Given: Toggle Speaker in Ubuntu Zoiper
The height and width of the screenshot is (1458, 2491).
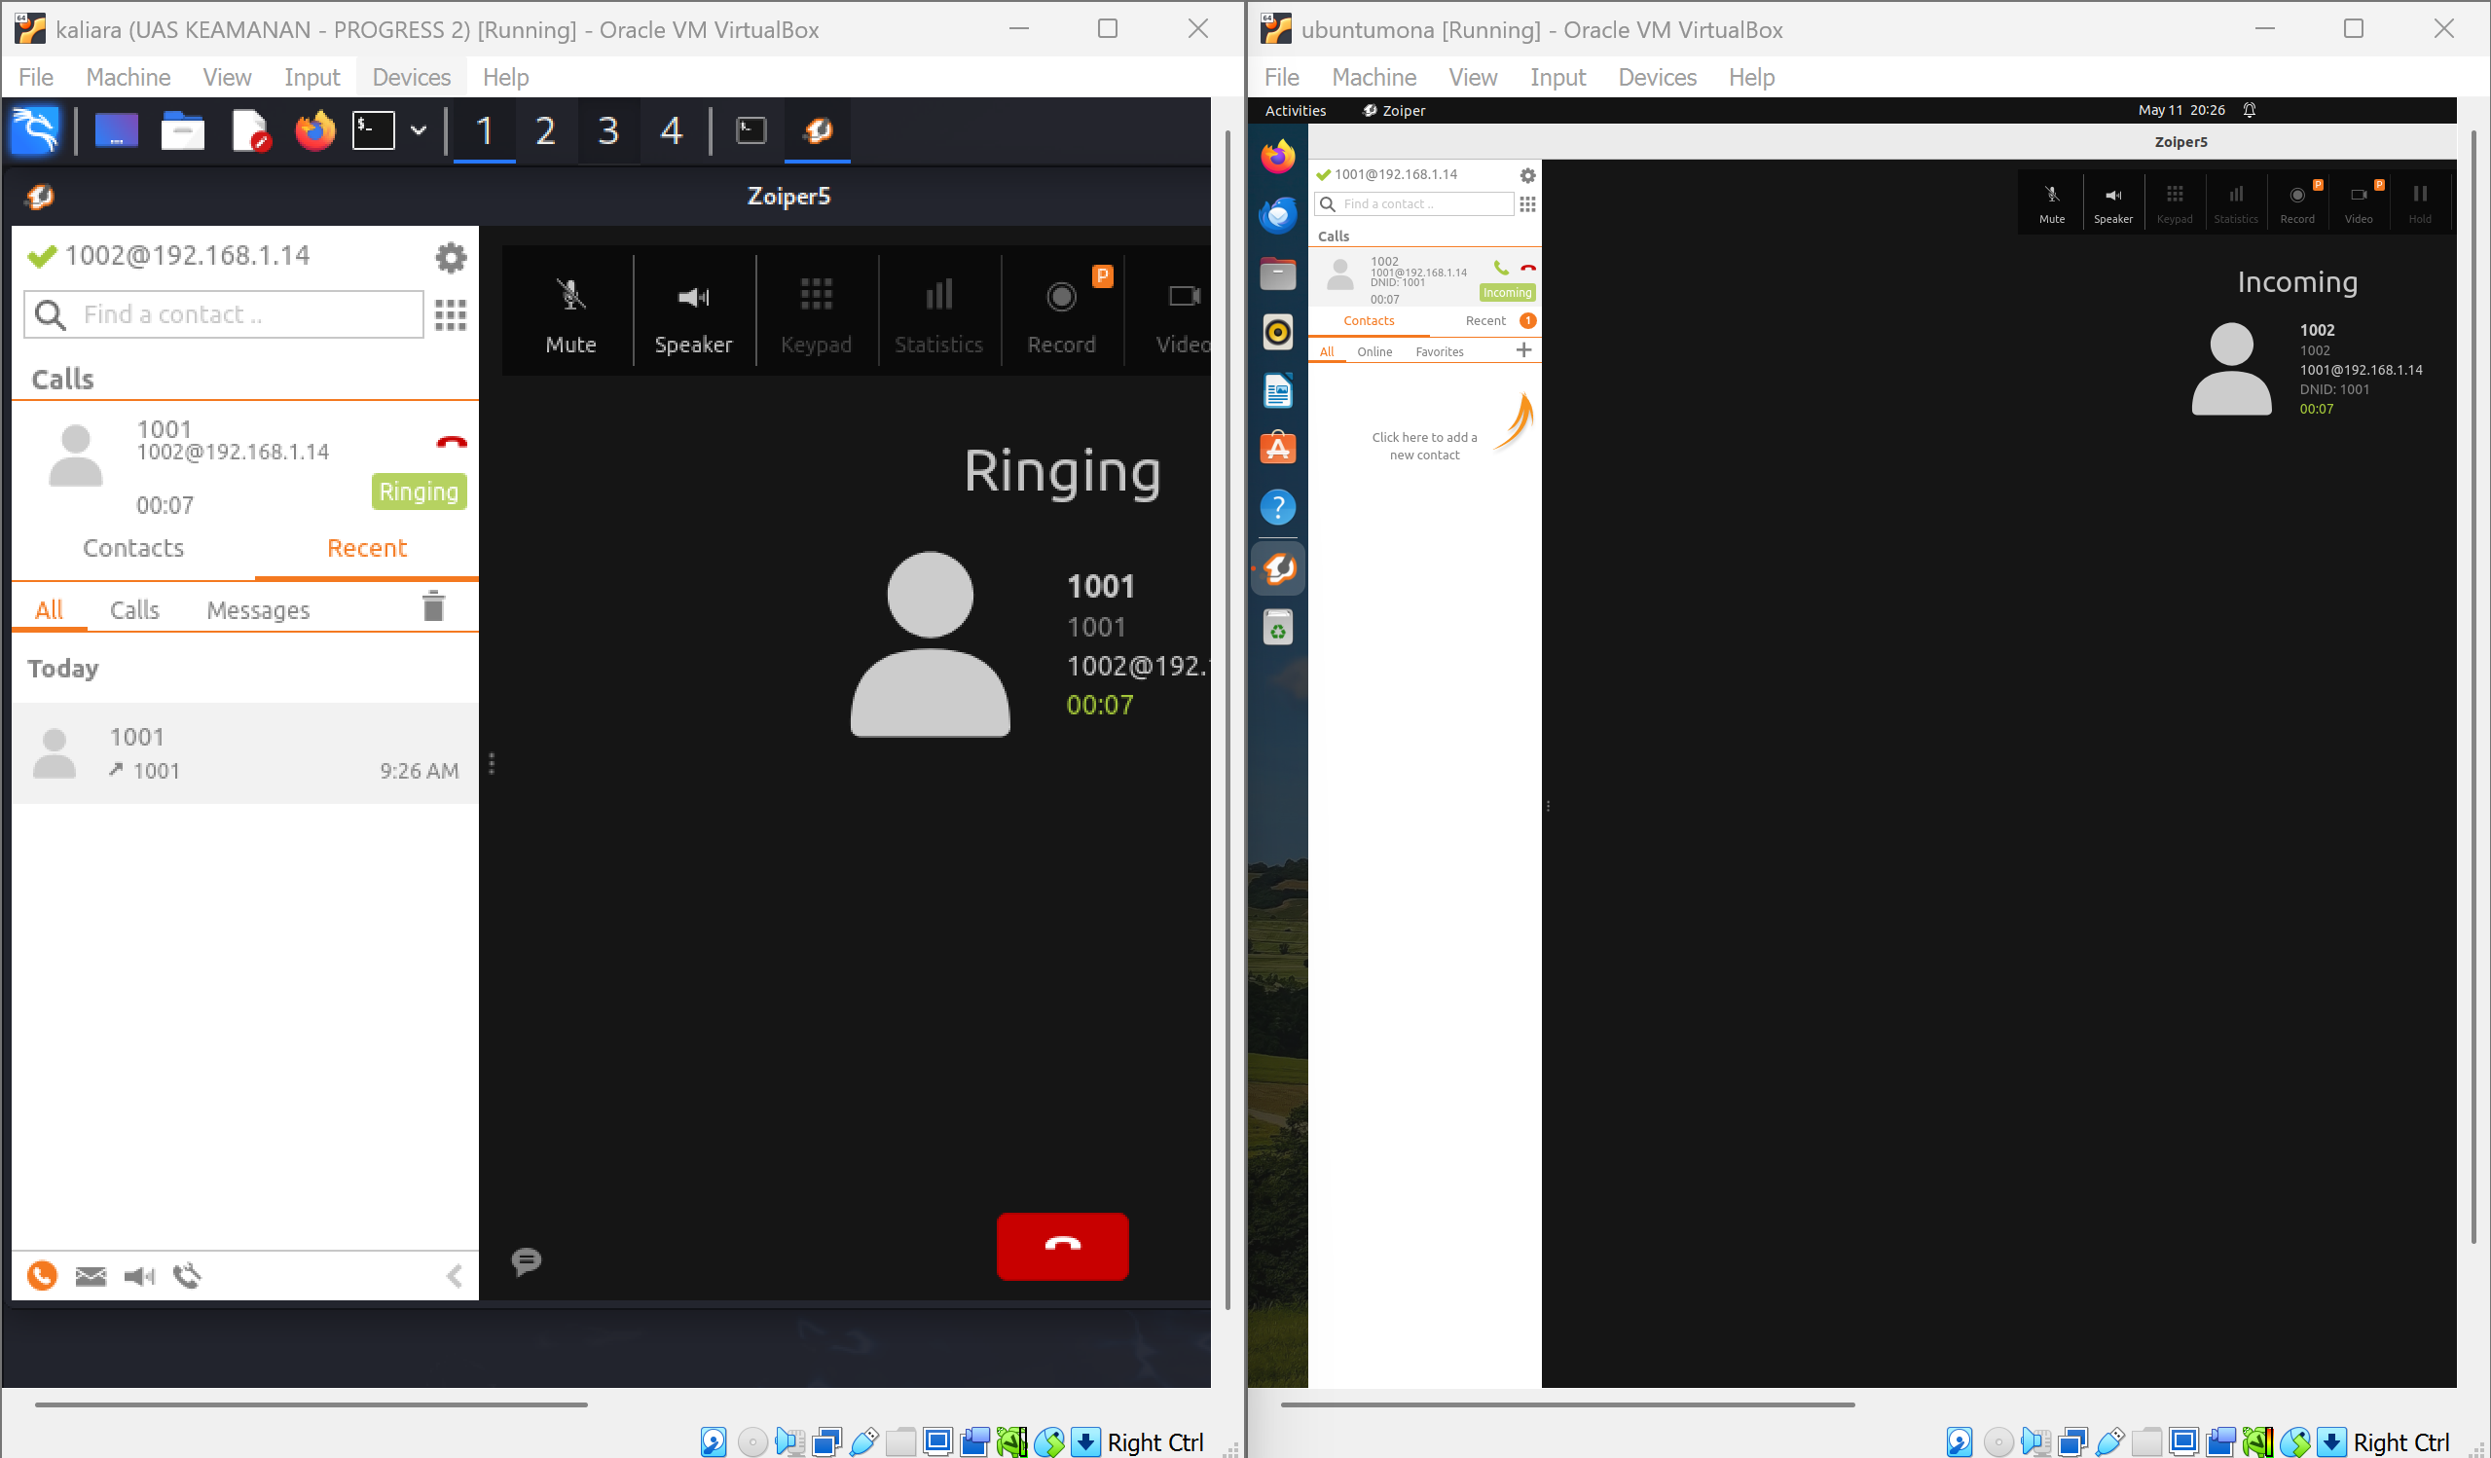Looking at the screenshot, I should (2112, 202).
